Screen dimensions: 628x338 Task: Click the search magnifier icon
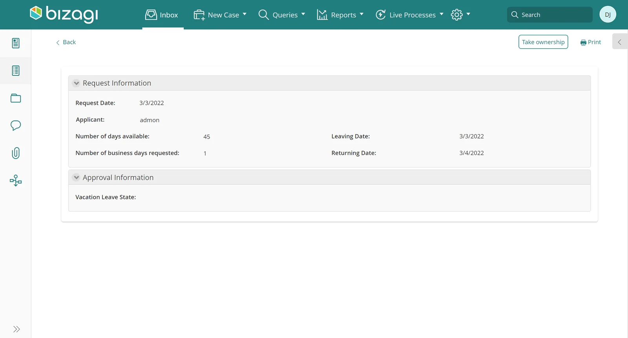coord(515,15)
